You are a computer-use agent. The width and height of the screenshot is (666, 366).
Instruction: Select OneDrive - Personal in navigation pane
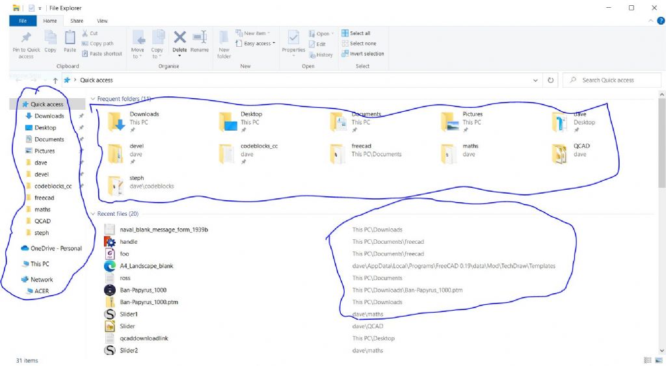pyautogui.click(x=56, y=248)
